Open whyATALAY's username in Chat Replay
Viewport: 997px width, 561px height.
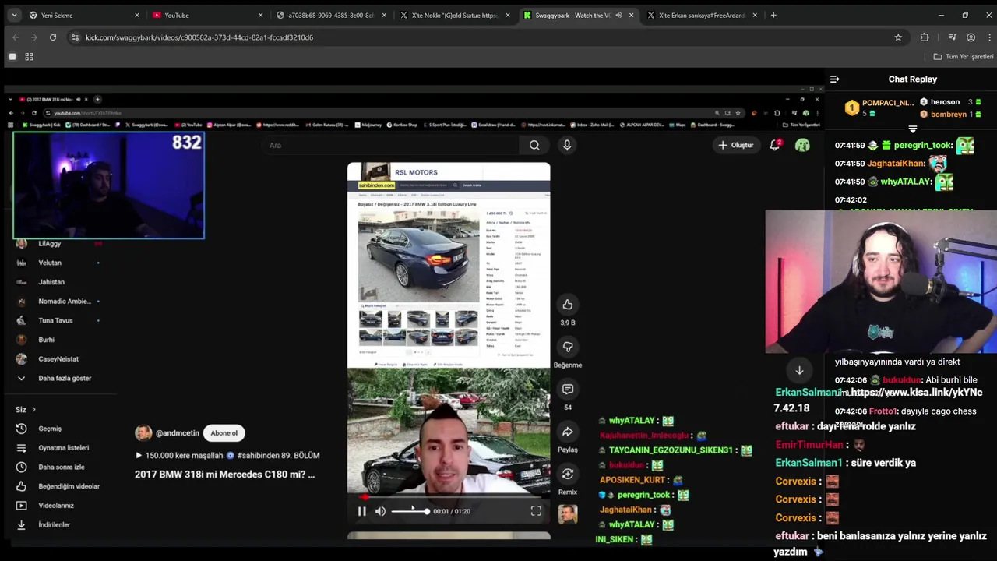point(906,182)
